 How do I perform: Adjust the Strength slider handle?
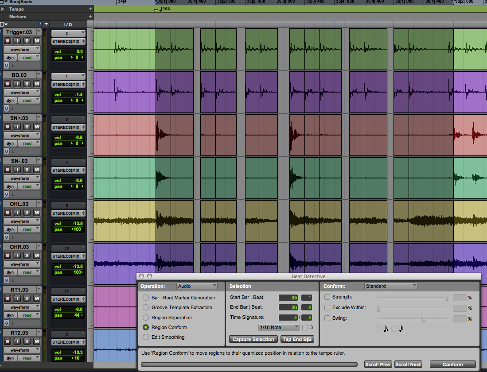pyautogui.click(x=446, y=298)
